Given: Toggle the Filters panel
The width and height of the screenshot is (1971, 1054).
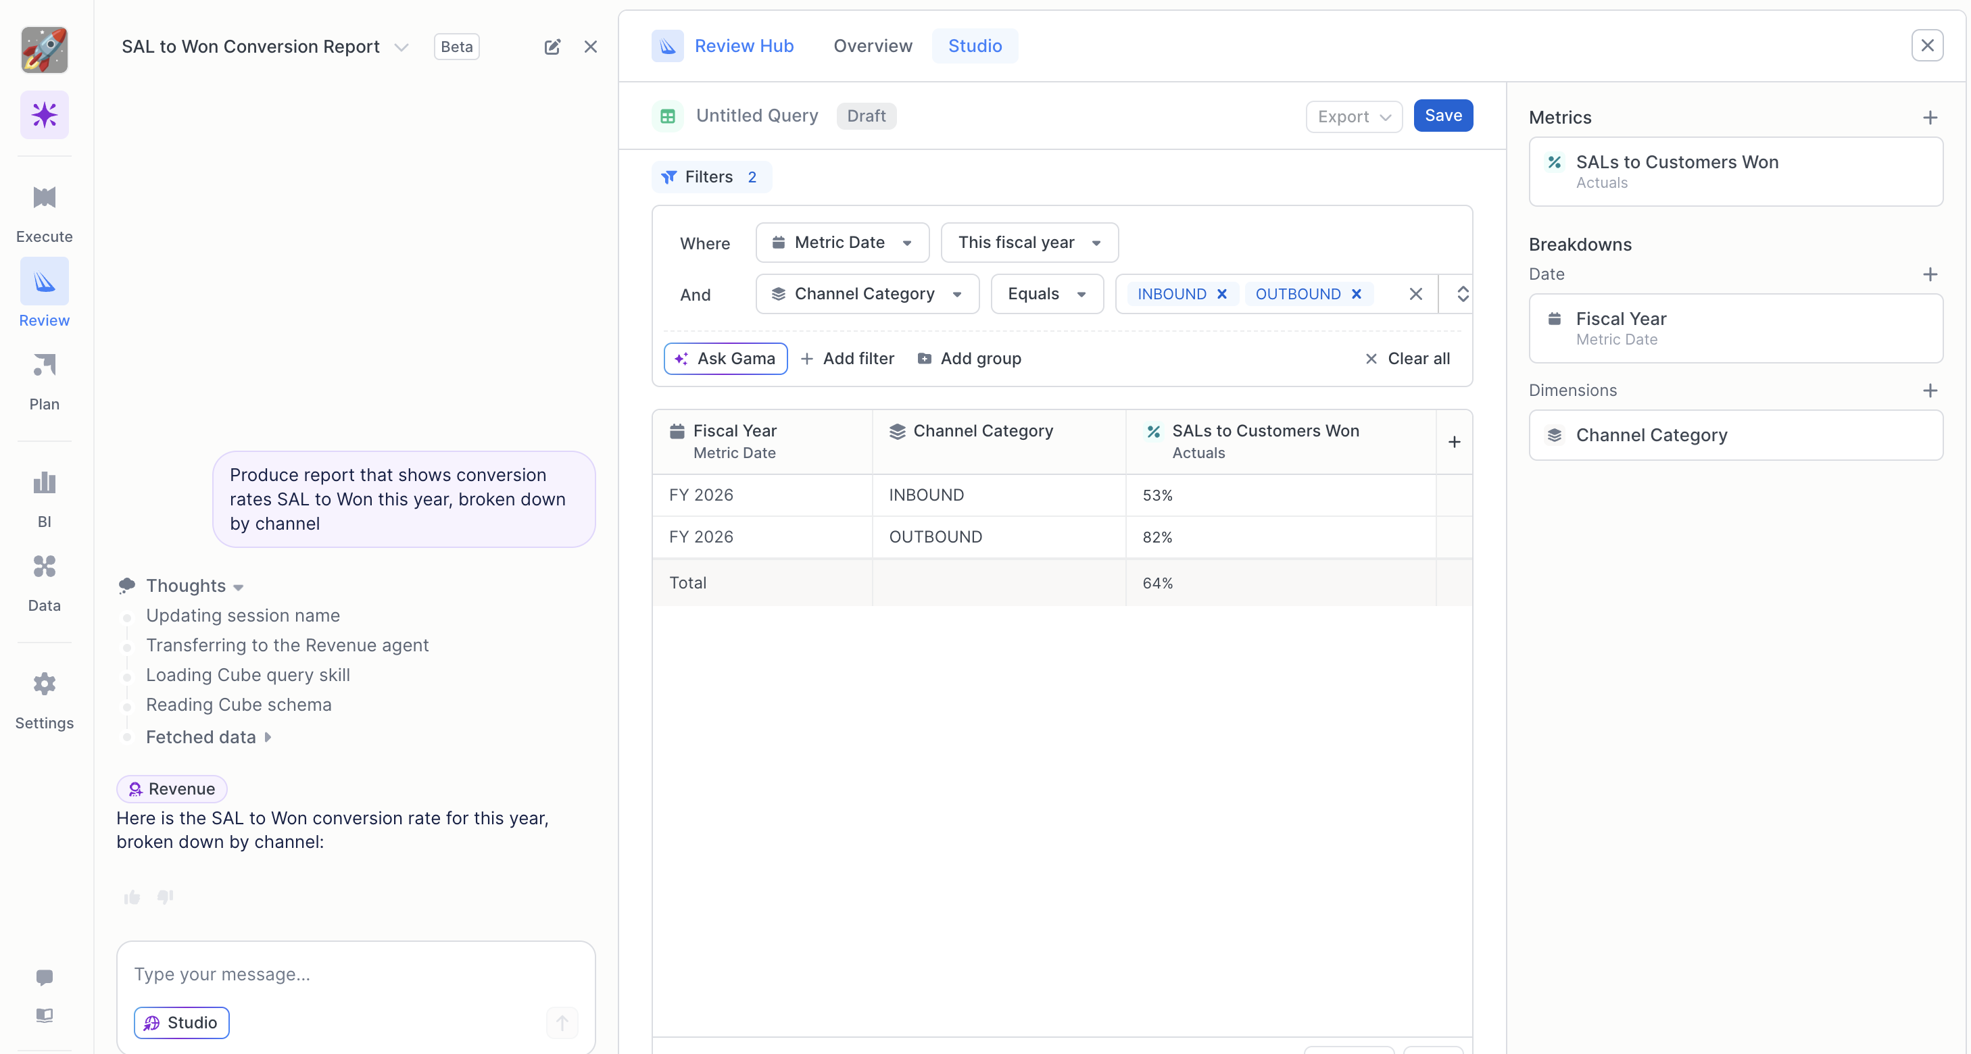Looking at the screenshot, I should point(711,177).
